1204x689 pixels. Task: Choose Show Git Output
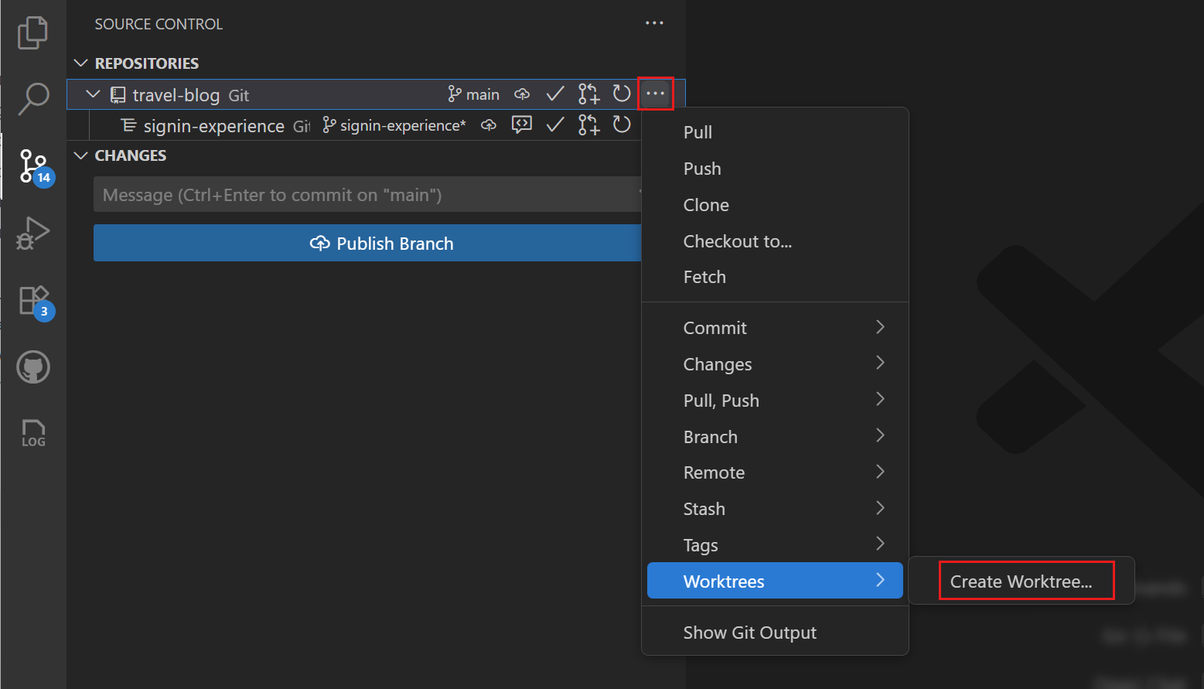(x=749, y=632)
